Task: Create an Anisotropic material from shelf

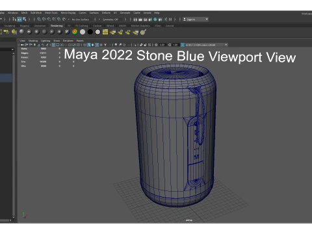Action: 29,32
